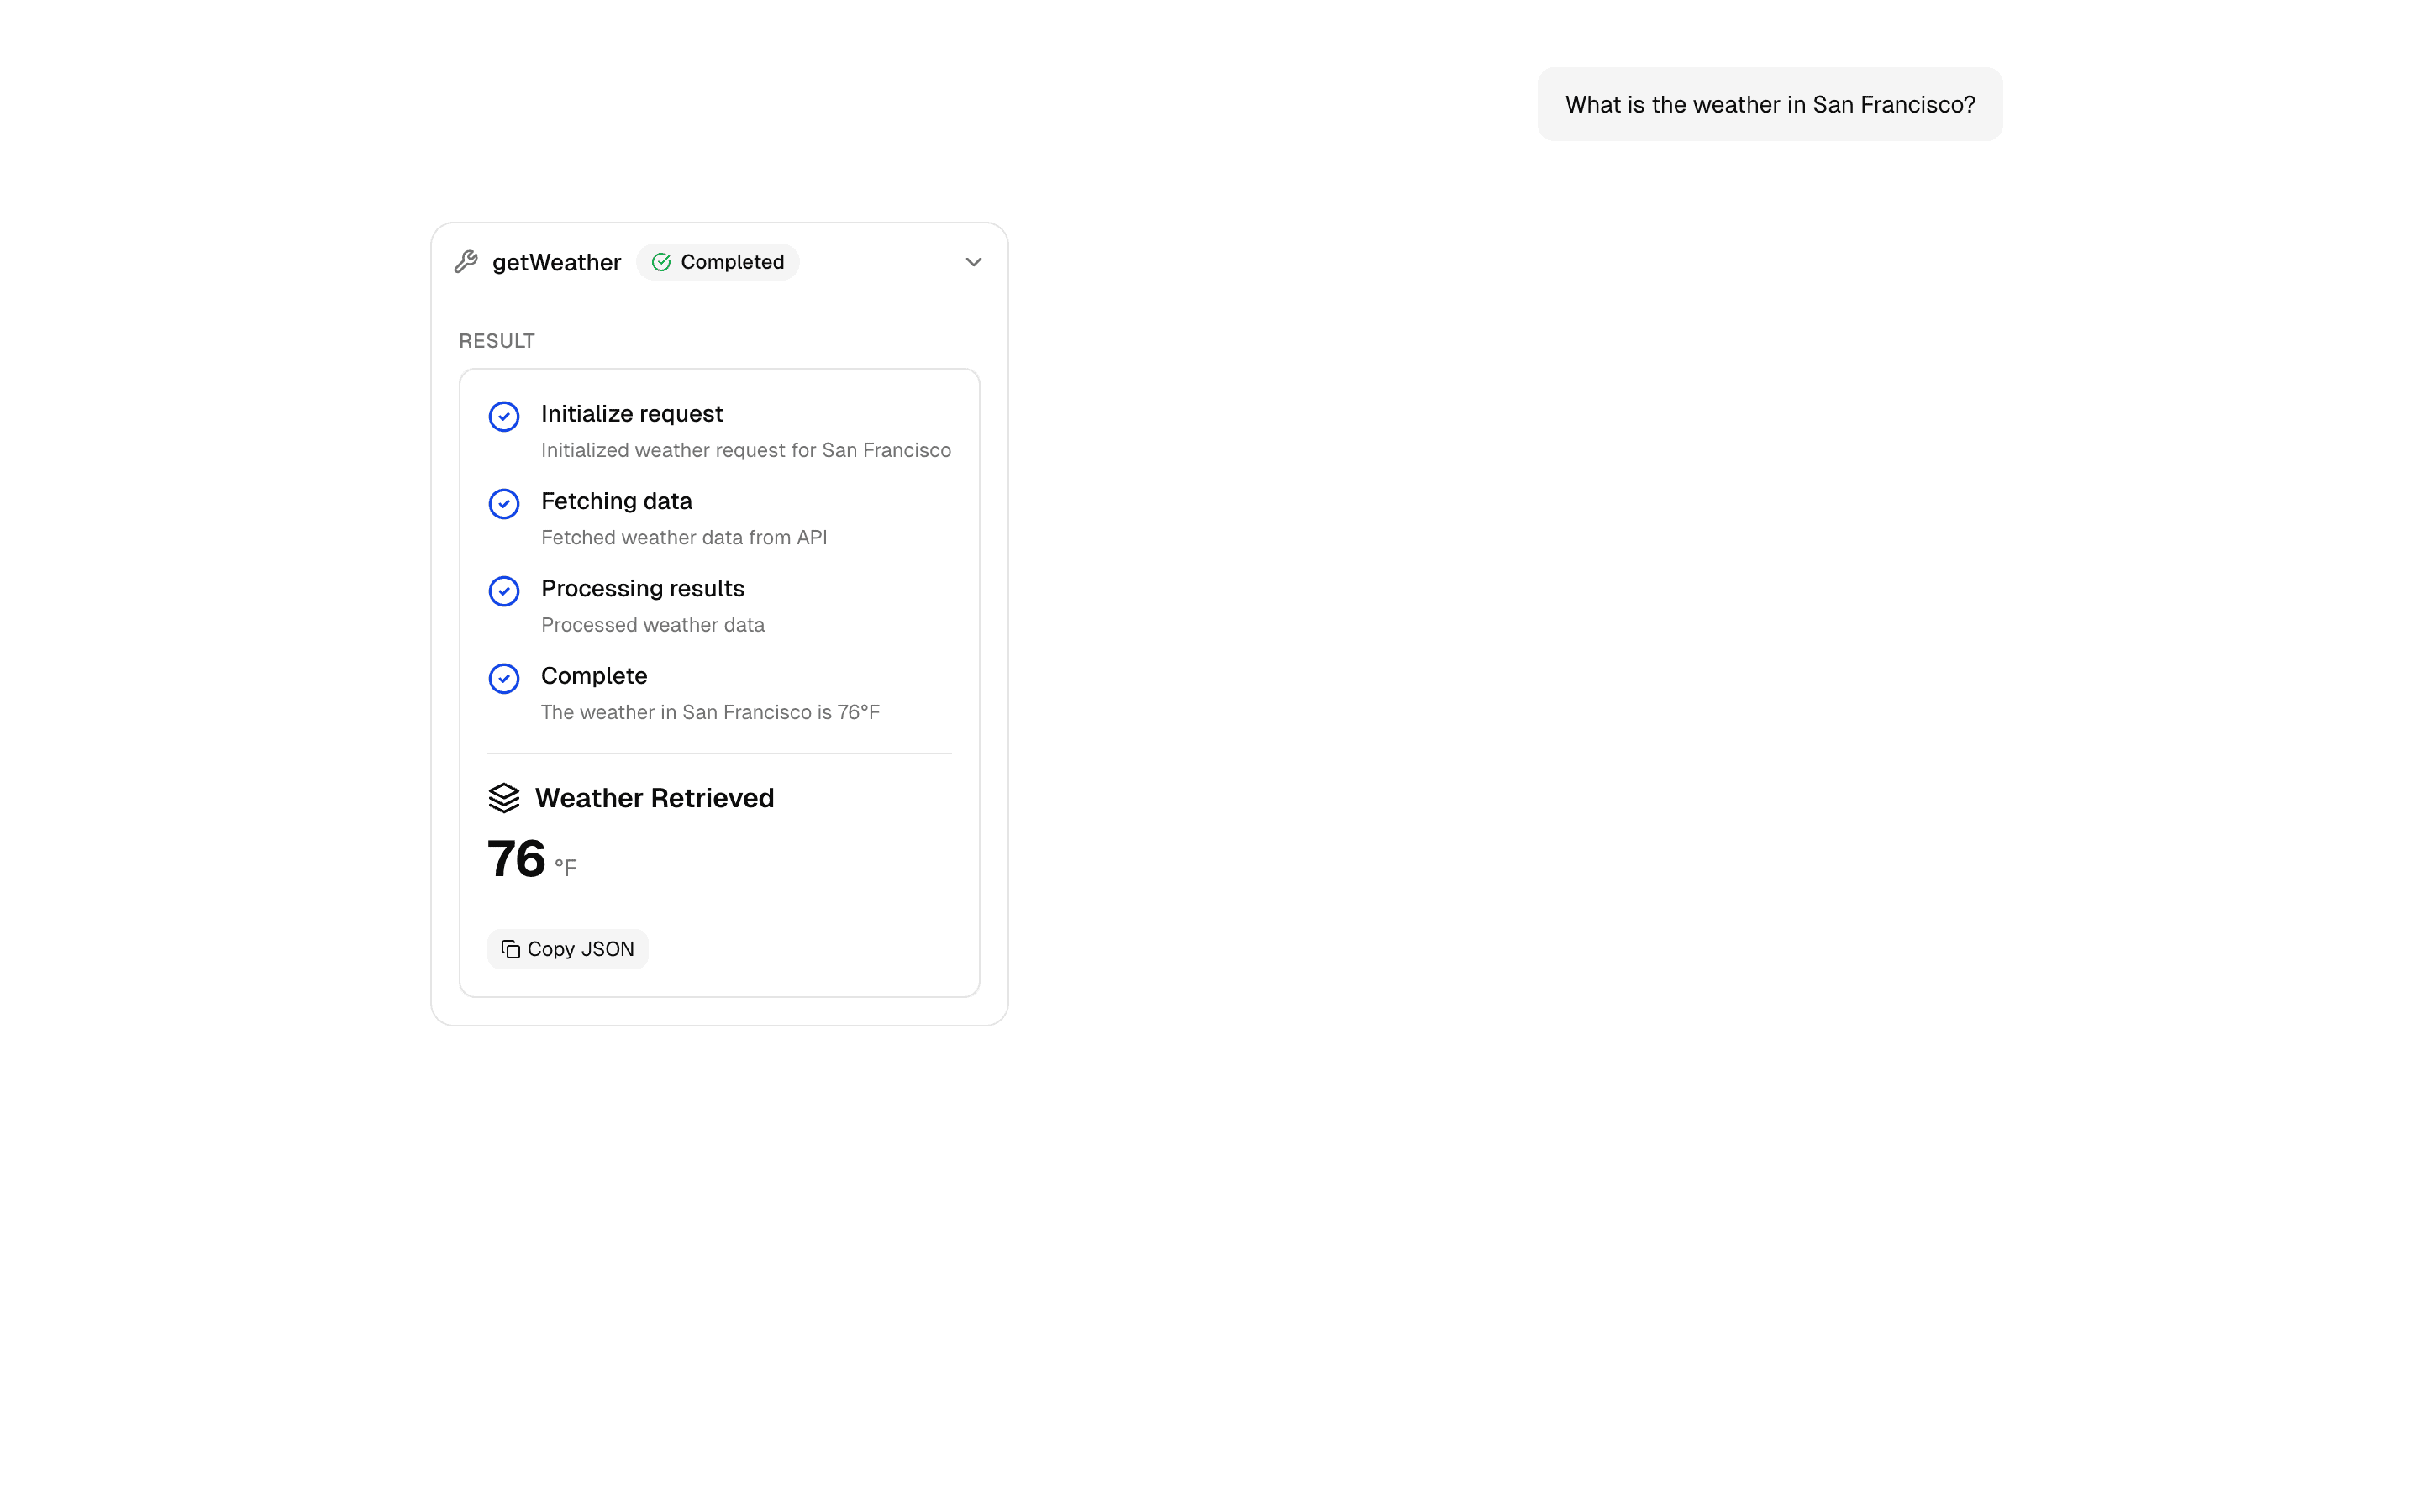The height and width of the screenshot is (1512, 2420).
Task: Click the wrench icon next to getWeather
Action: click(x=467, y=261)
